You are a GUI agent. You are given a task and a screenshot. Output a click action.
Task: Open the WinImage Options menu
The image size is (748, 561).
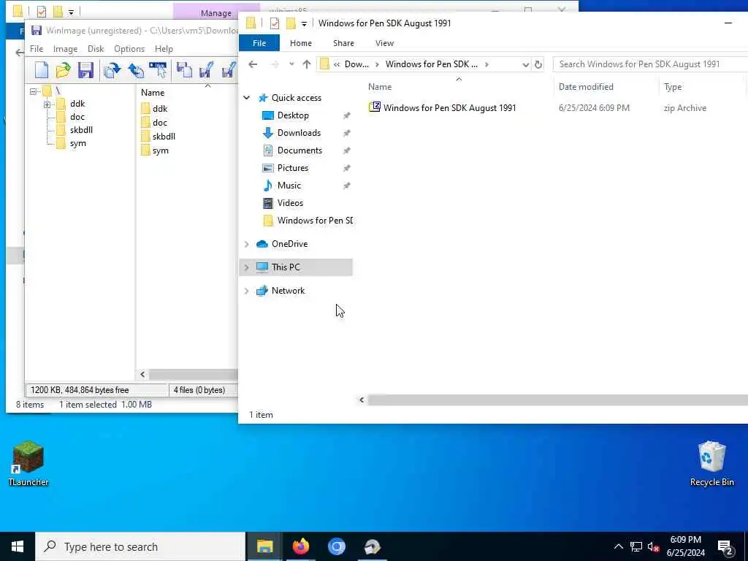click(x=129, y=49)
